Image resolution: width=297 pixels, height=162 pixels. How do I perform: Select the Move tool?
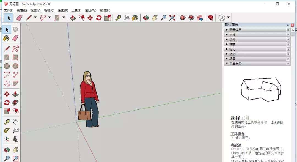90,18
